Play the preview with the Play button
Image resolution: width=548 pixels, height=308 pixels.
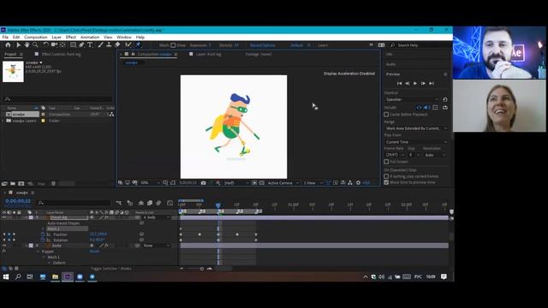click(x=415, y=84)
